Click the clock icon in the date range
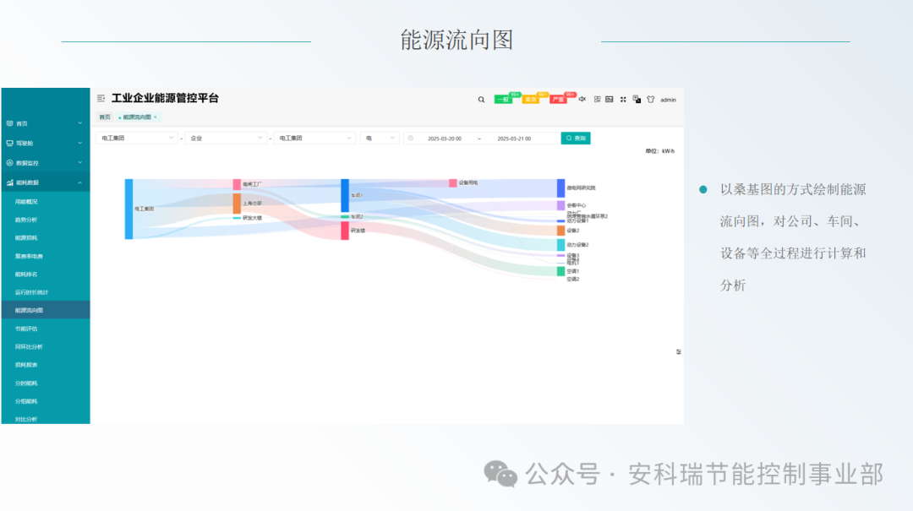Screen dimensions: 913x511 pos(411,139)
